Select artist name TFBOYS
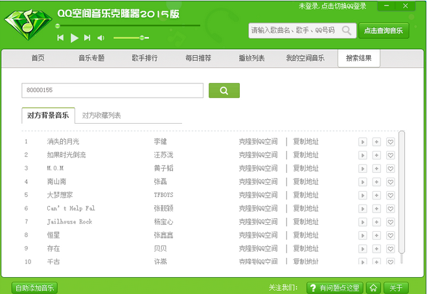The width and height of the screenshot is (427, 294). pos(163,195)
